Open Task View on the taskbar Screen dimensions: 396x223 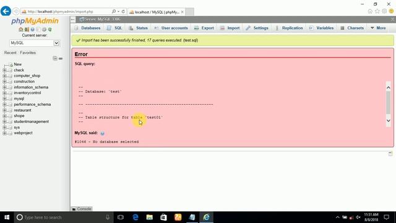point(121,217)
